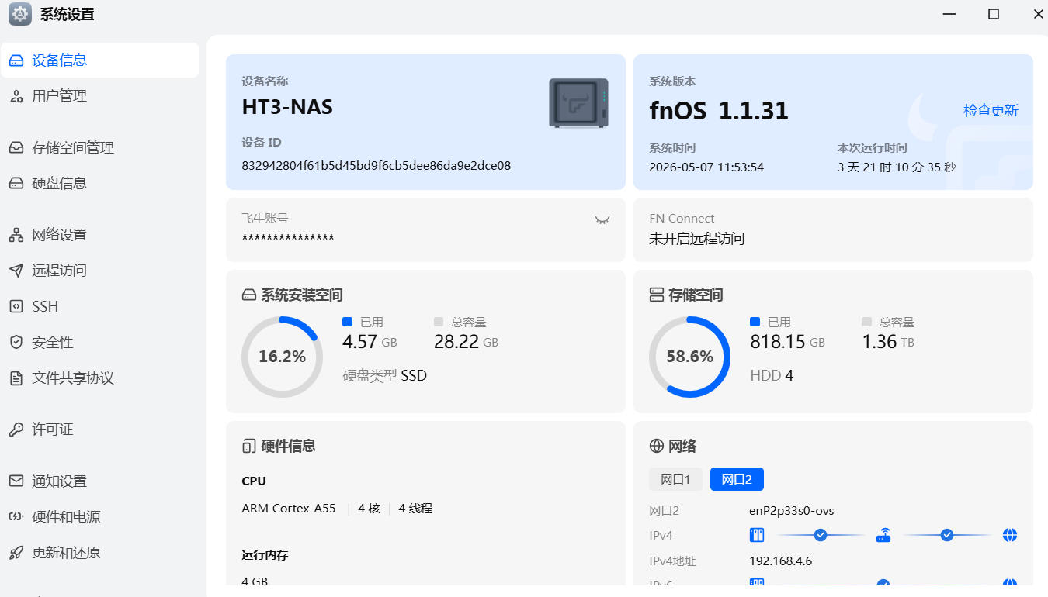
Task: Click 未开启远程访问 status text
Action: tap(697, 239)
